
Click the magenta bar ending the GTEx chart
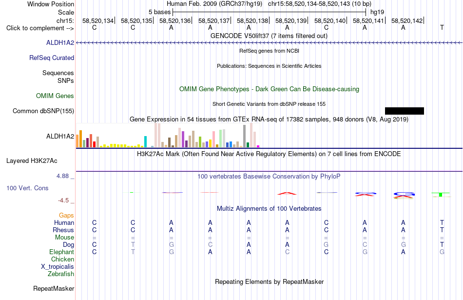[258, 146]
